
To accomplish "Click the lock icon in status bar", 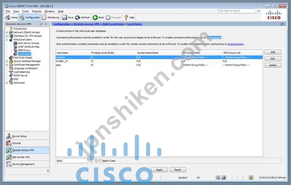I will click(x=251, y=177).
